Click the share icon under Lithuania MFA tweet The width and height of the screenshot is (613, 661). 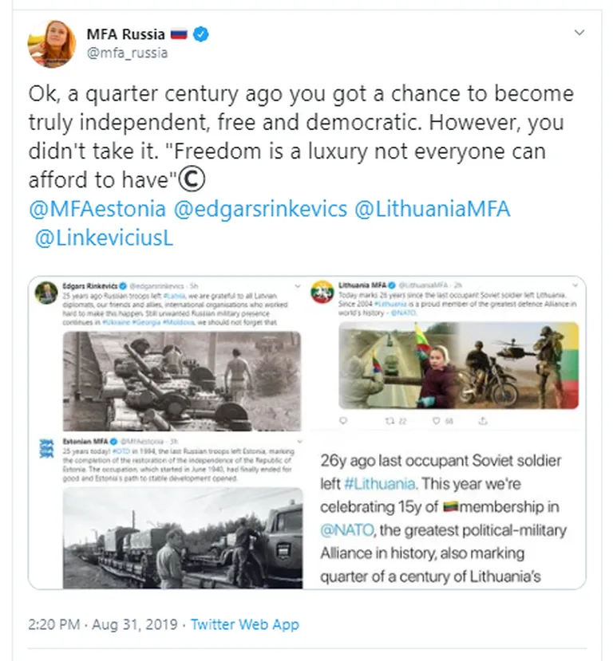[483, 421]
